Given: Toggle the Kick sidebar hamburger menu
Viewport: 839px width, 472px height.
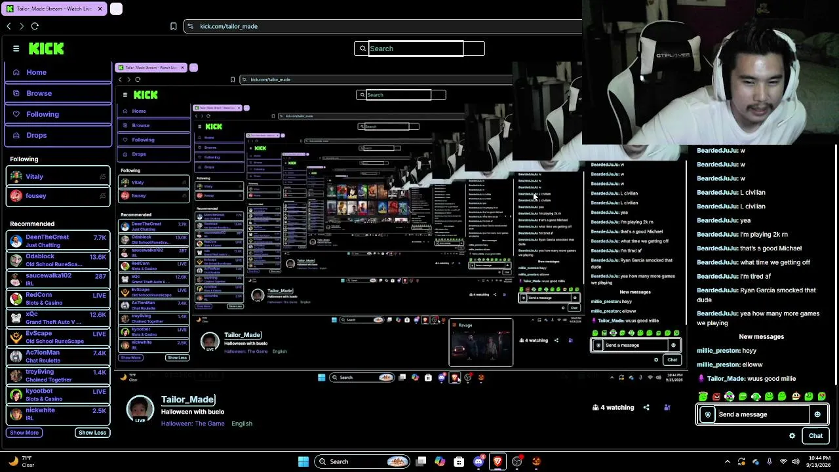Looking at the screenshot, I should [x=16, y=49].
